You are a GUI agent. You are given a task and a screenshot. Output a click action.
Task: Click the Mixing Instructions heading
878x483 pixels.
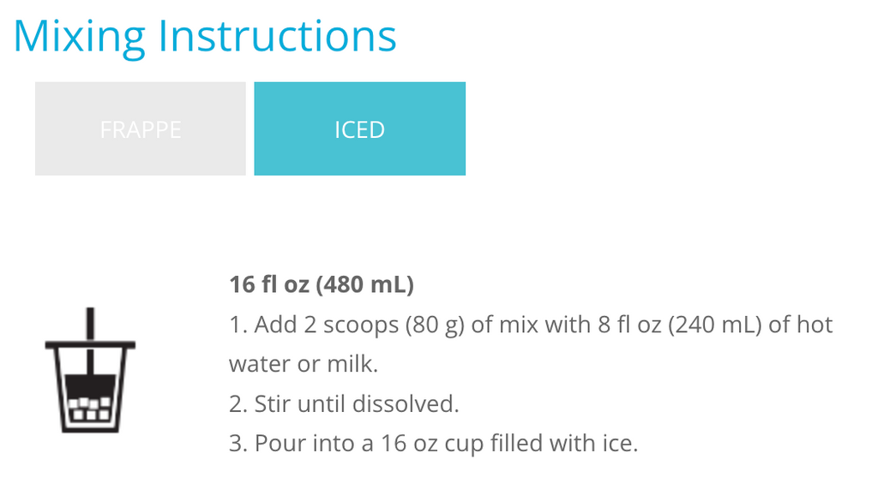click(x=205, y=37)
